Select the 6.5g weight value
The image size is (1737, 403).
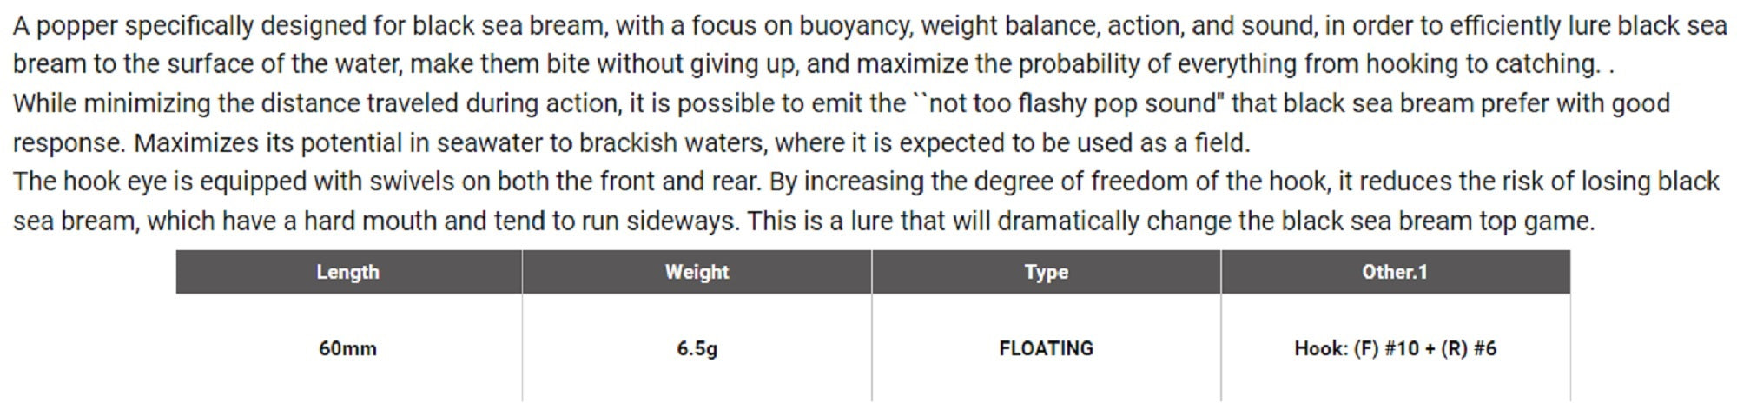[697, 348]
